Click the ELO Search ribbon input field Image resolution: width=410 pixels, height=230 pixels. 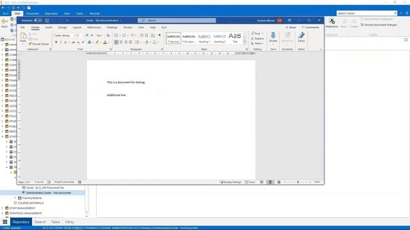coord(366,13)
